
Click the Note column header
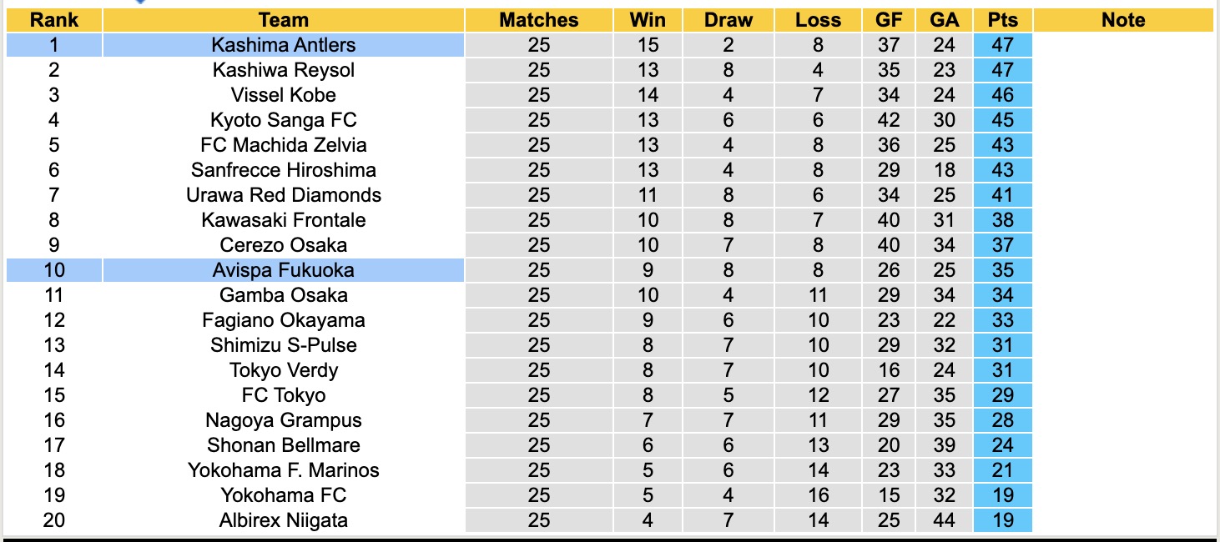(1123, 20)
